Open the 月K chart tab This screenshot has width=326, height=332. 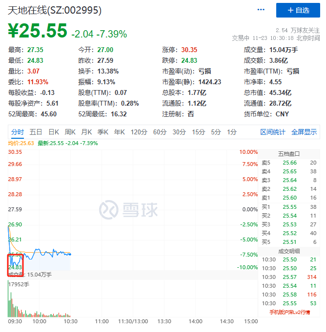86,132
